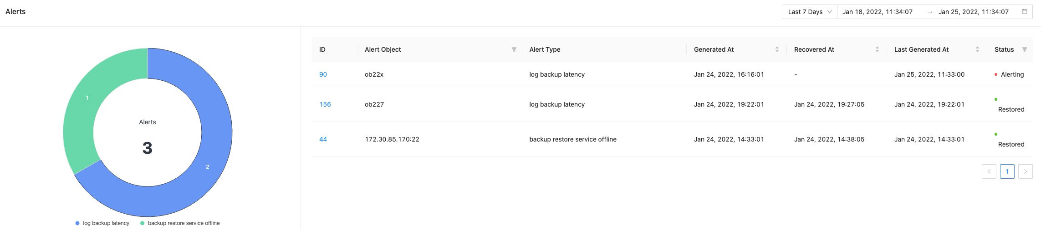Open alert ID 156 link

coord(325,104)
